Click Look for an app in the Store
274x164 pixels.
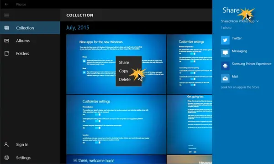point(240,87)
